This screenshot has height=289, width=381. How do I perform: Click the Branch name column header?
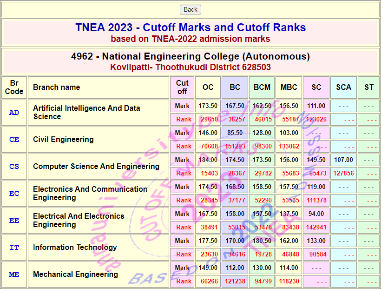tap(99, 87)
